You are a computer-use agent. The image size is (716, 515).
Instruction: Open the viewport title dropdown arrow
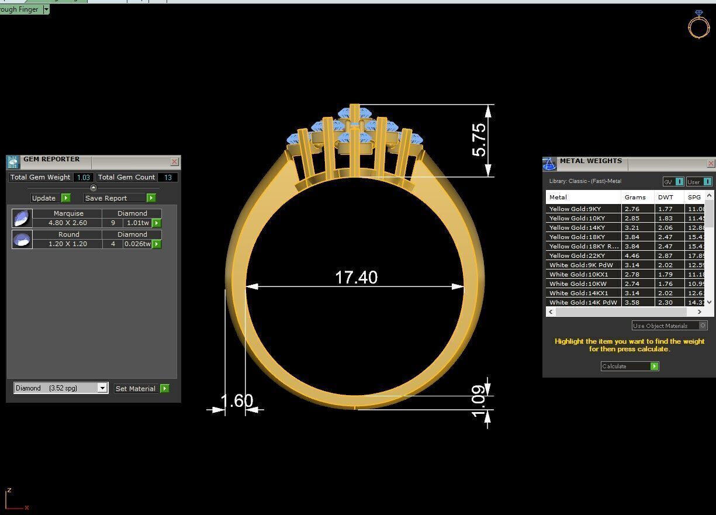click(46, 10)
